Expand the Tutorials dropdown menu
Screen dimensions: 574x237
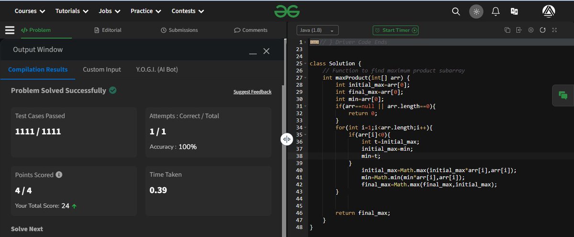72,11
